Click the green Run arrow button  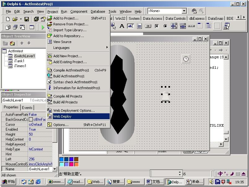(x=43, y=27)
